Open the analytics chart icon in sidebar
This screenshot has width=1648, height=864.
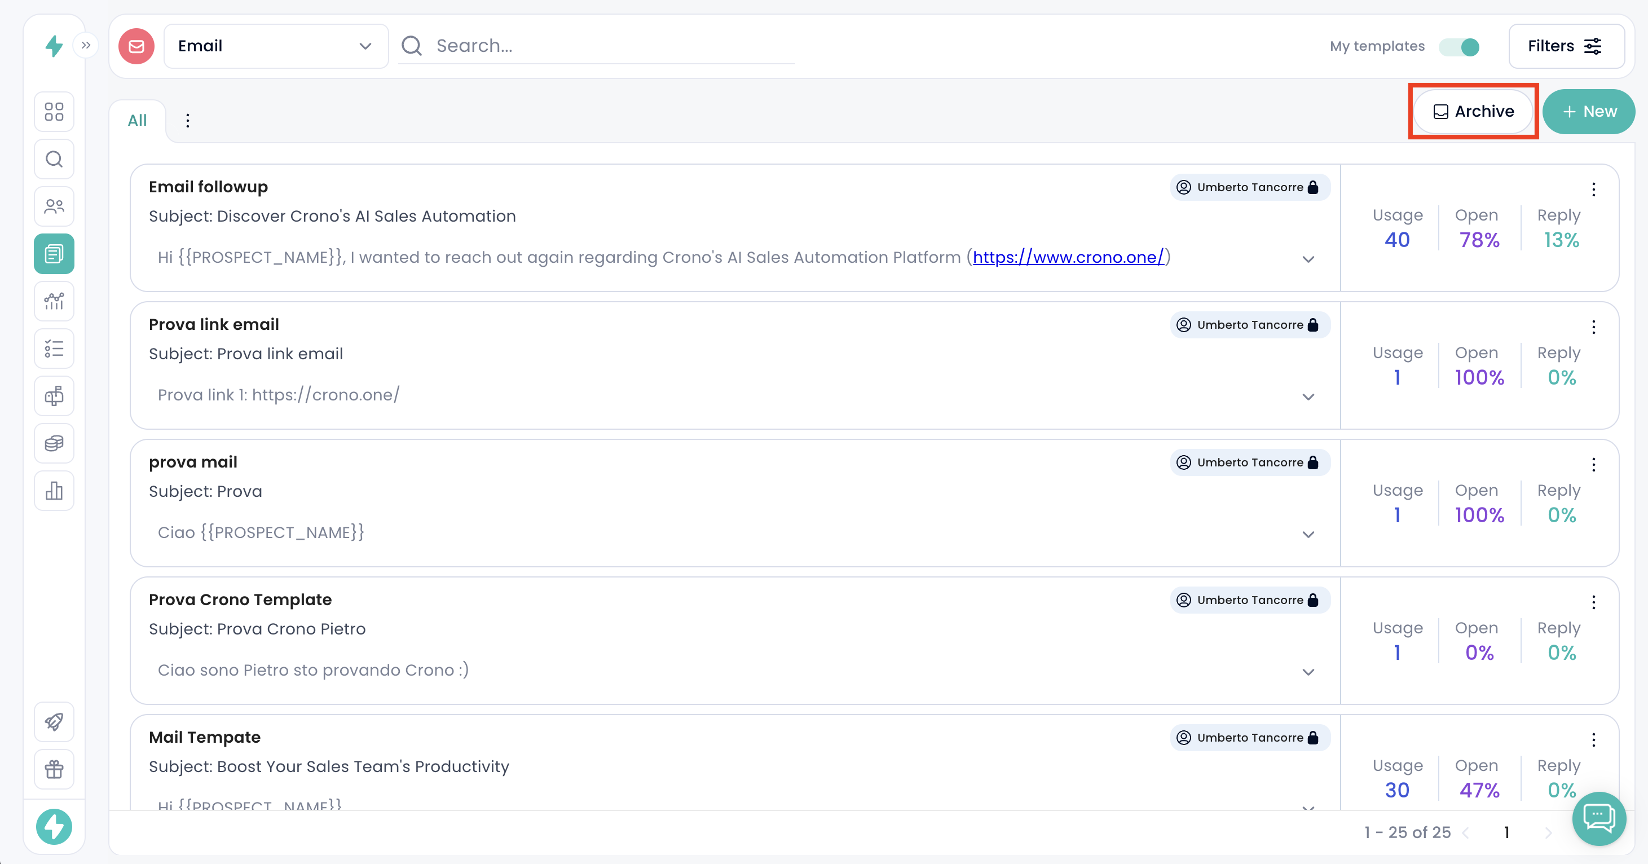tap(54, 301)
